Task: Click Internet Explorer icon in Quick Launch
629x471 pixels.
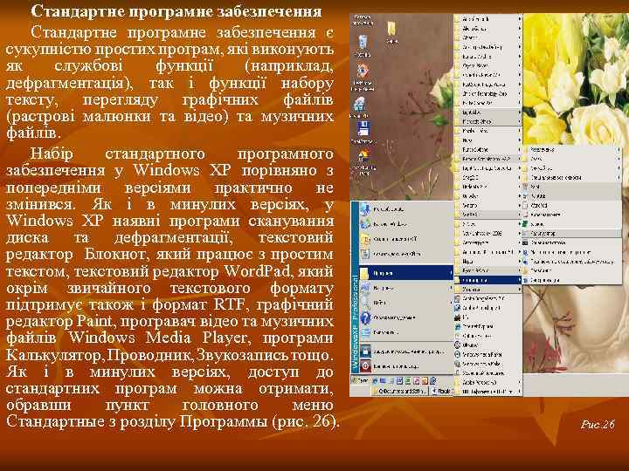Action: 375,381
